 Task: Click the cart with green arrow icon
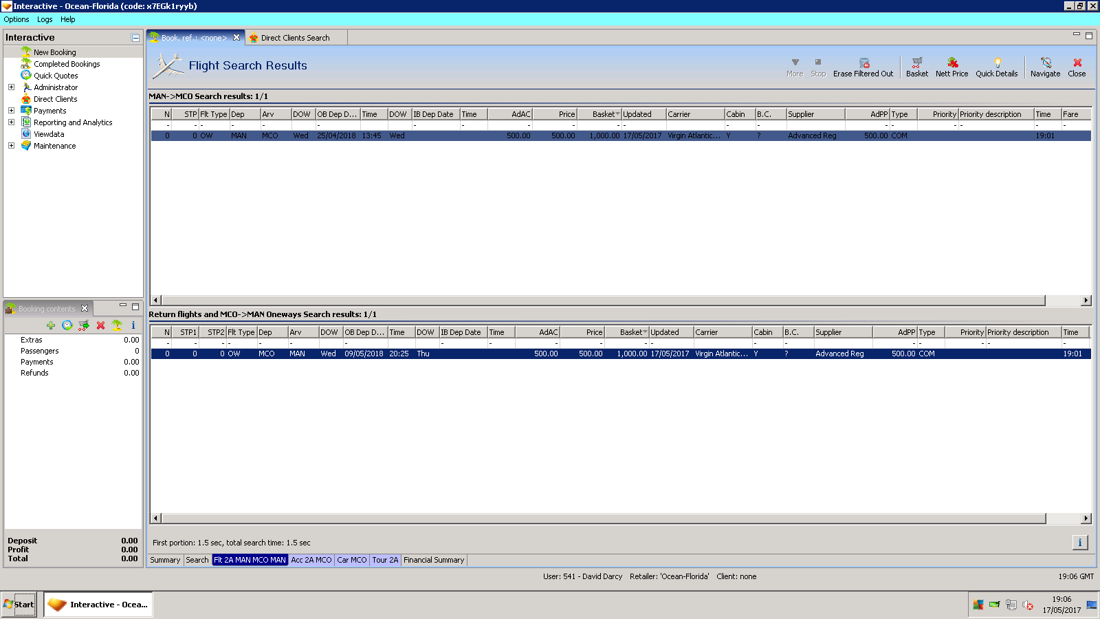pyautogui.click(x=84, y=325)
